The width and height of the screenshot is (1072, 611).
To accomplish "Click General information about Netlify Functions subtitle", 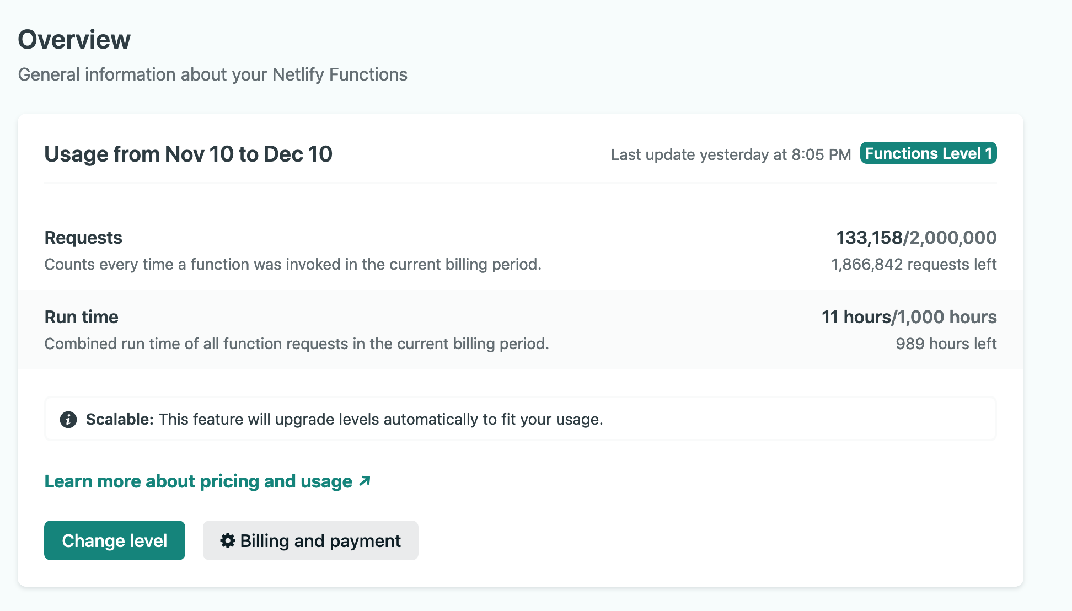I will [213, 74].
